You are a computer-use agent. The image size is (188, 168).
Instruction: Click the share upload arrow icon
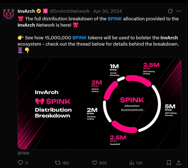click(x=178, y=162)
